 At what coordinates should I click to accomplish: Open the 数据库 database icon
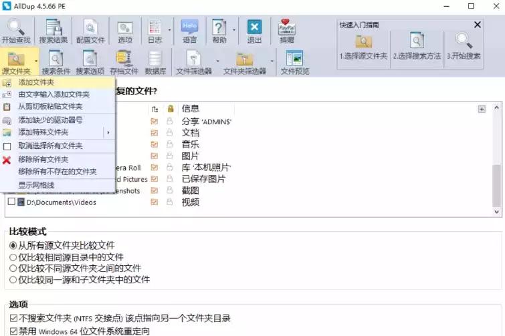point(155,62)
